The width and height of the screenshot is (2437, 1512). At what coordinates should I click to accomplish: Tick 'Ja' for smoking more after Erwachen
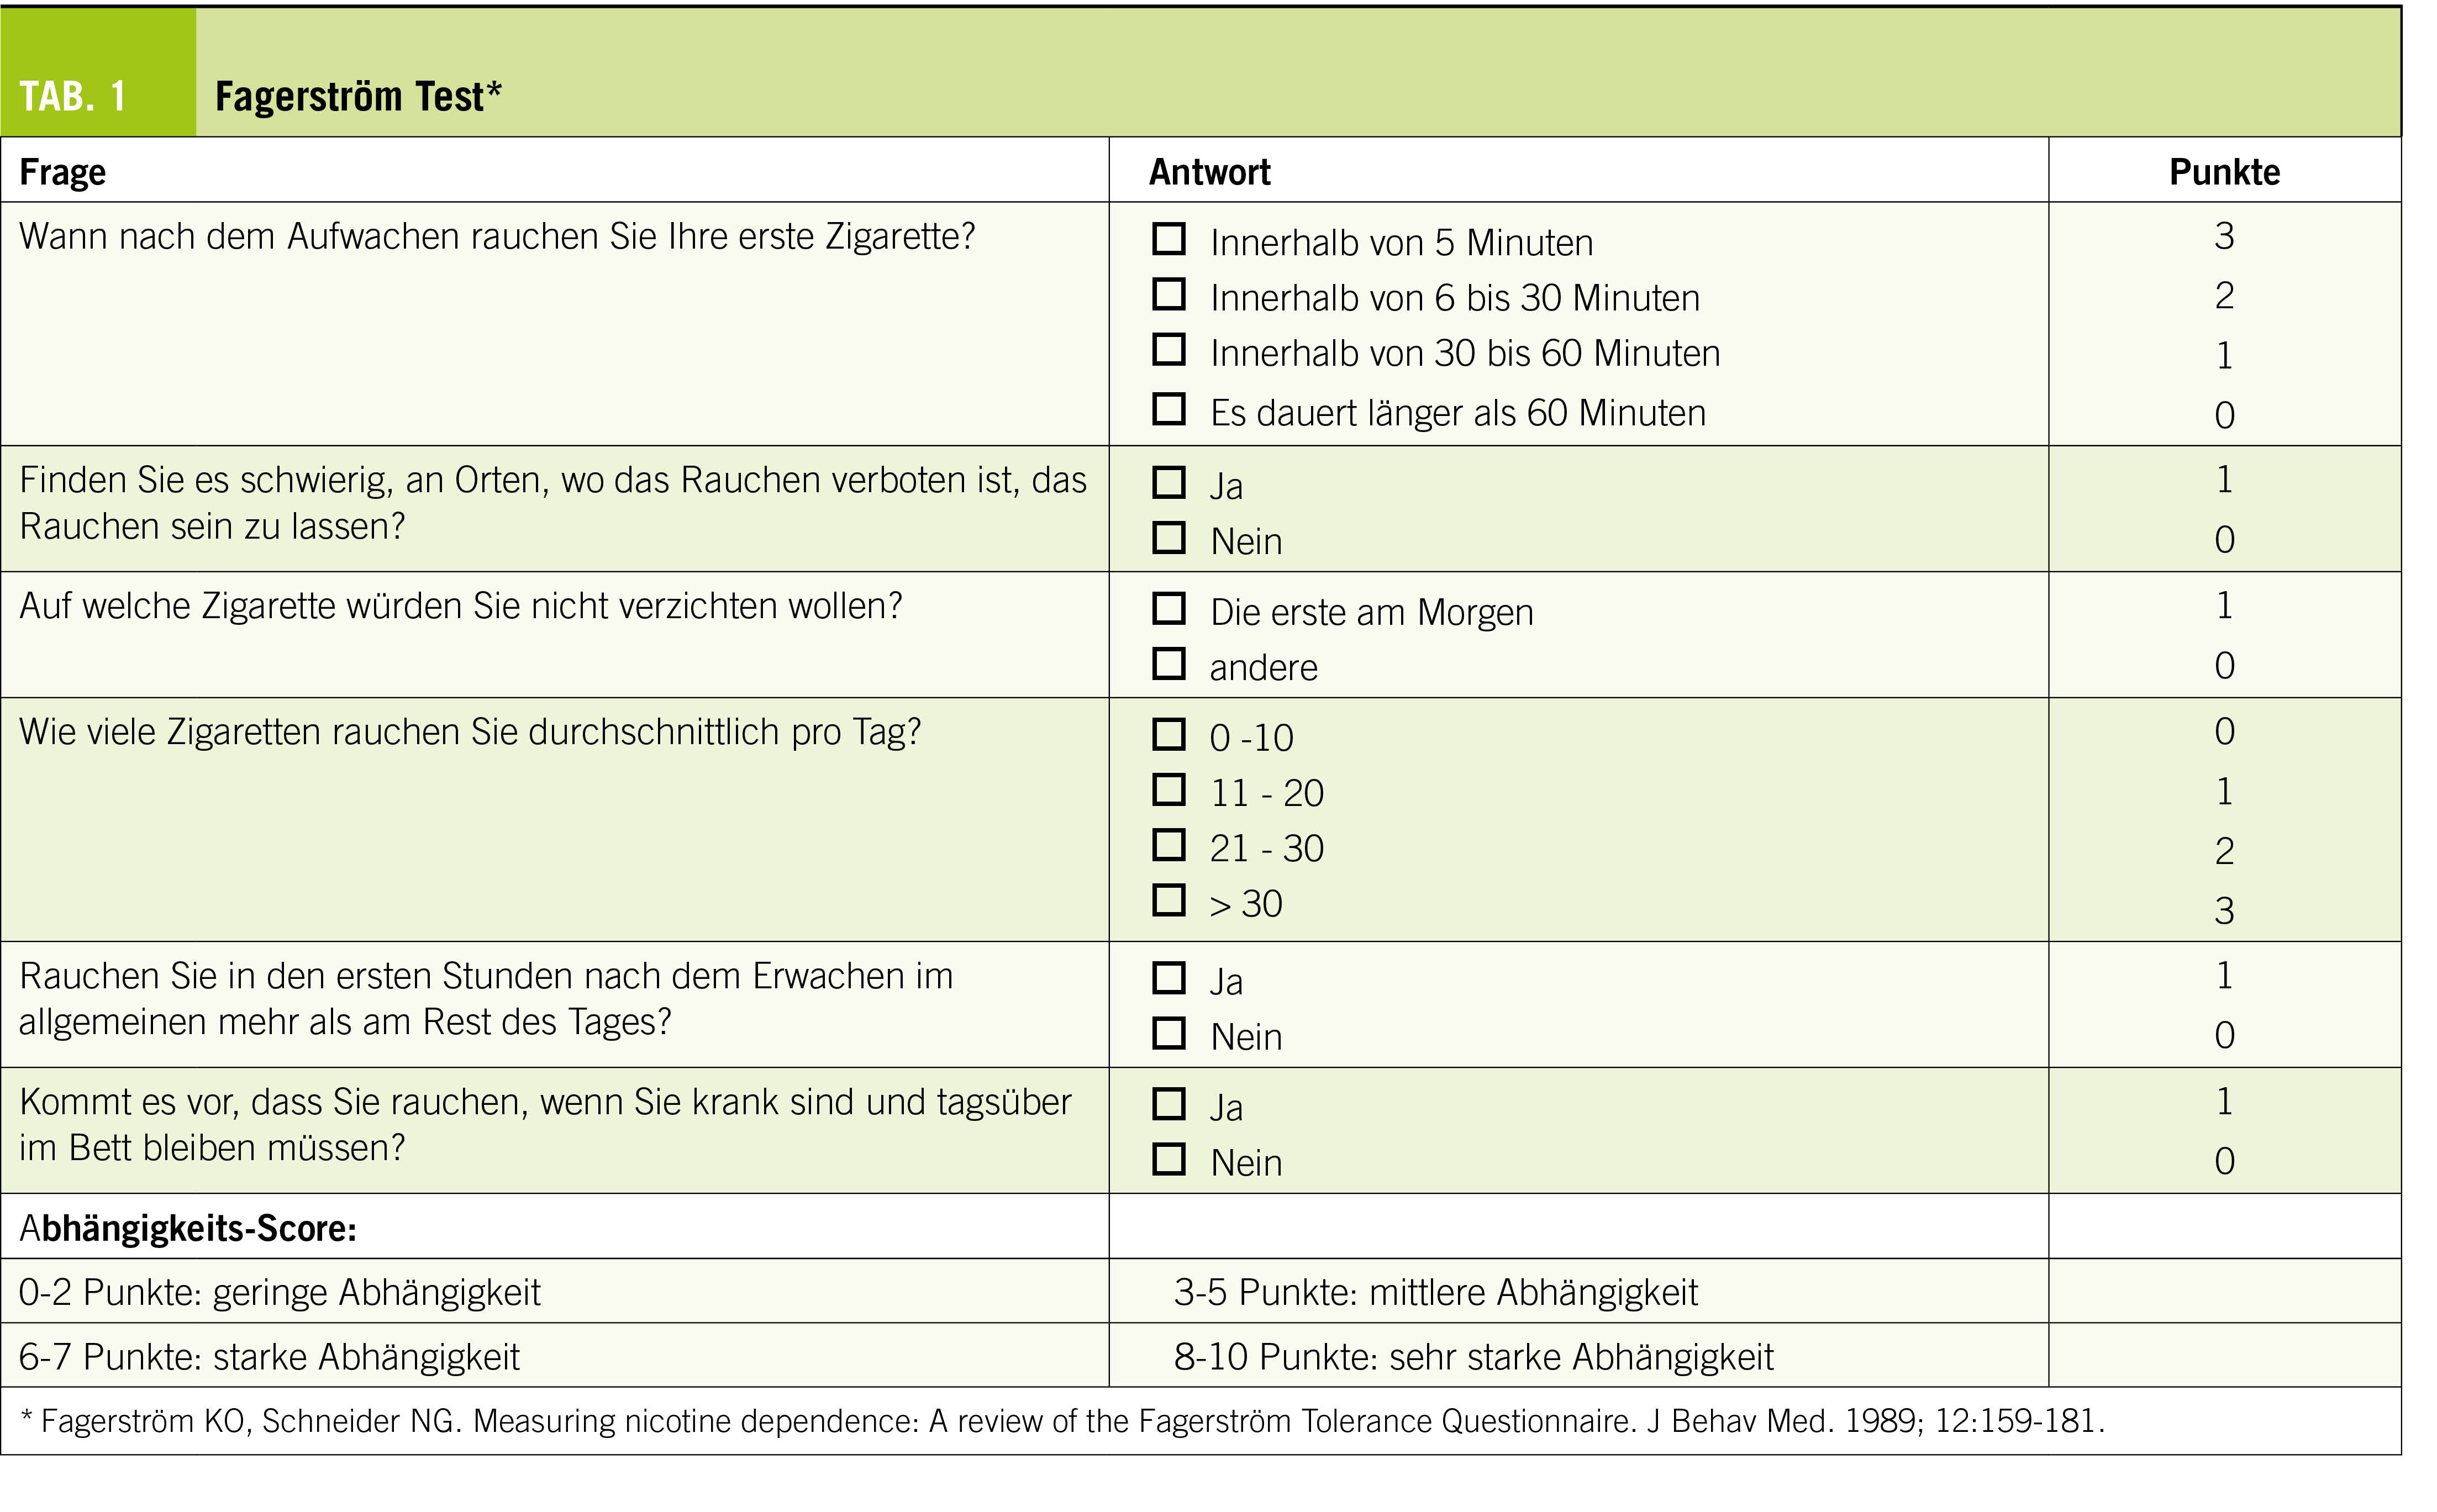tap(1168, 978)
